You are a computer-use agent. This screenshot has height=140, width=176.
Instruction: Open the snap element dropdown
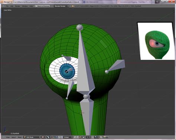[x=97, y=137]
